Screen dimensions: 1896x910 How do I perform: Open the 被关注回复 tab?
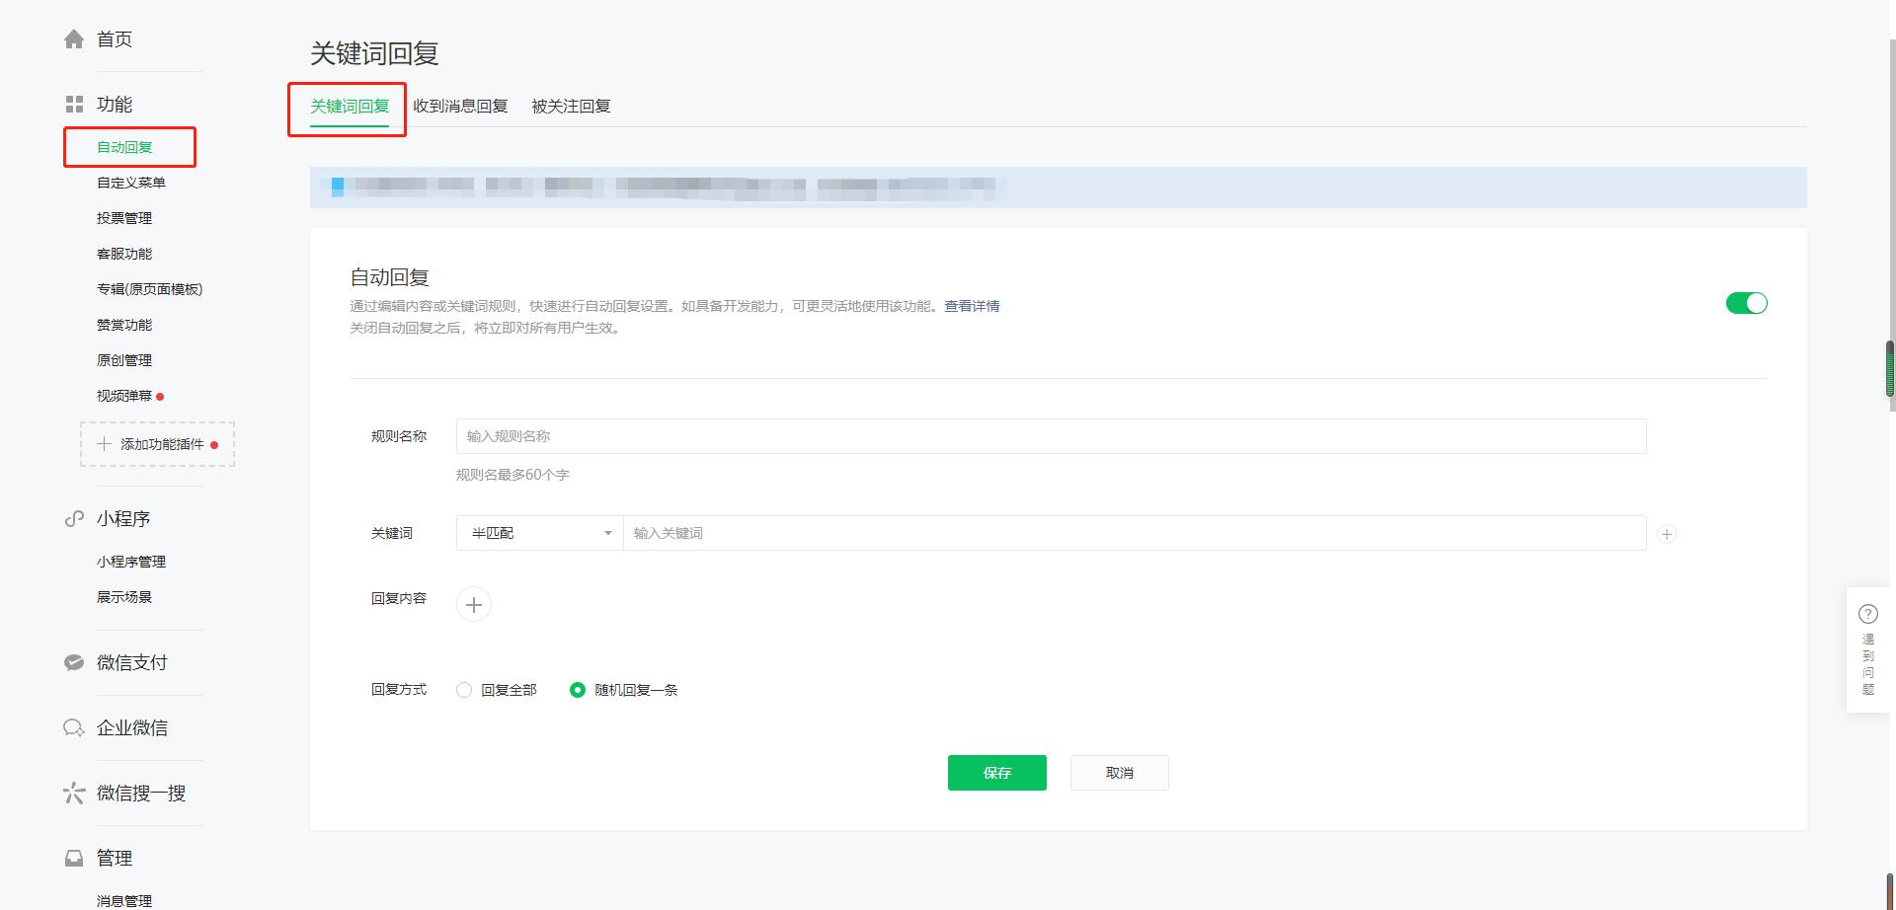coord(571,106)
